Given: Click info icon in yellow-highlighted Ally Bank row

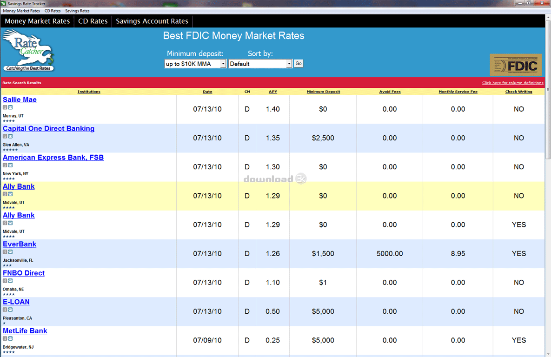Looking at the screenshot, I should coord(5,194).
